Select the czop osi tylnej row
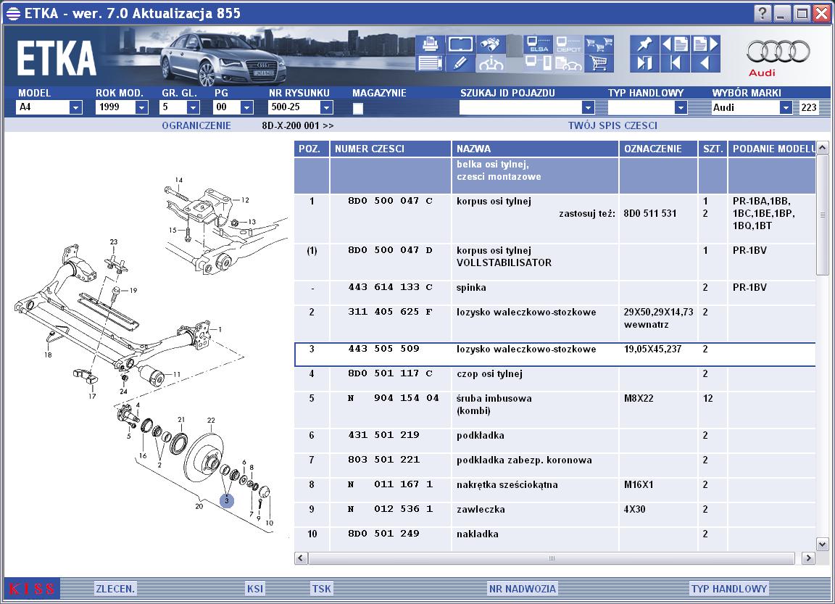This screenshot has height=604, width=835. 555,378
